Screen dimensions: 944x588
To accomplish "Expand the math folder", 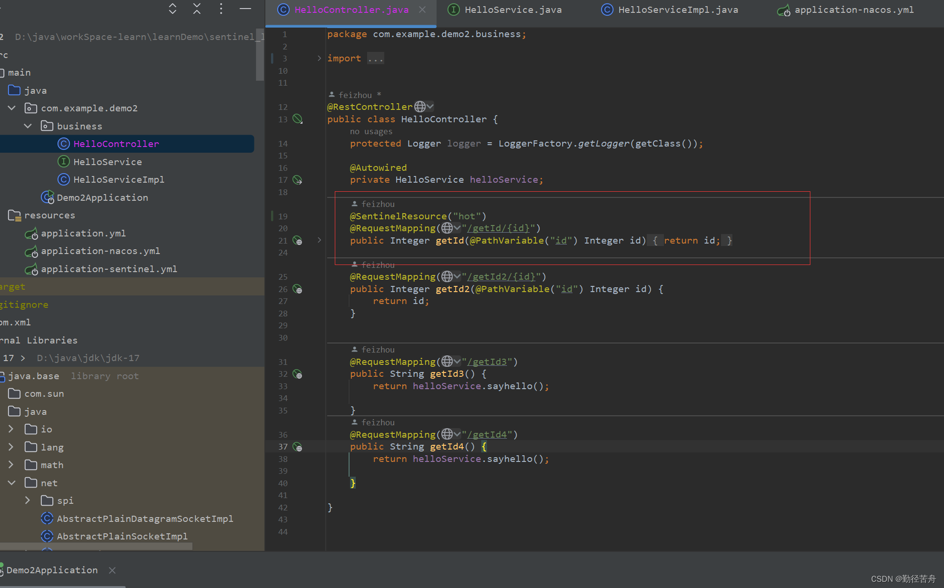I will tap(11, 465).
